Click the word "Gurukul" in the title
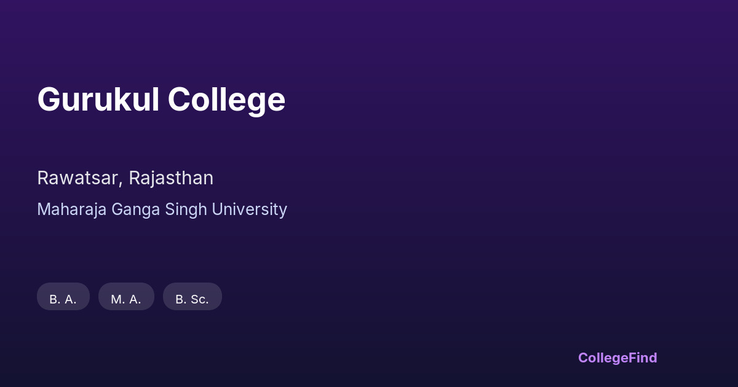 [98, 100]
